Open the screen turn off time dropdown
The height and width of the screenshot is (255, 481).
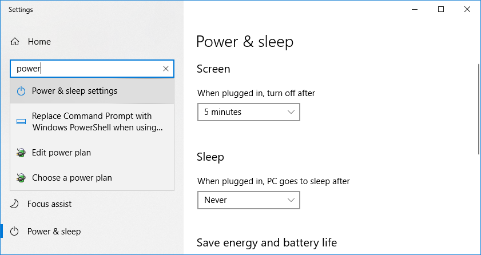248,112
